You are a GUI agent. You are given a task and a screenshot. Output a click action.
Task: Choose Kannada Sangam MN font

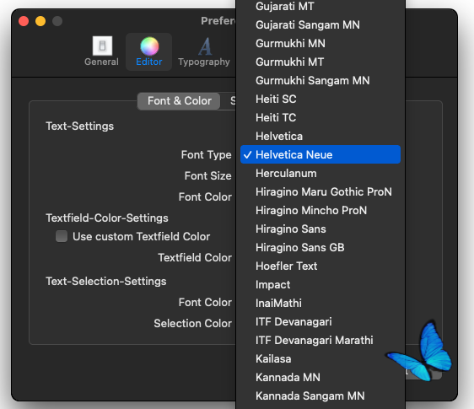320,396
